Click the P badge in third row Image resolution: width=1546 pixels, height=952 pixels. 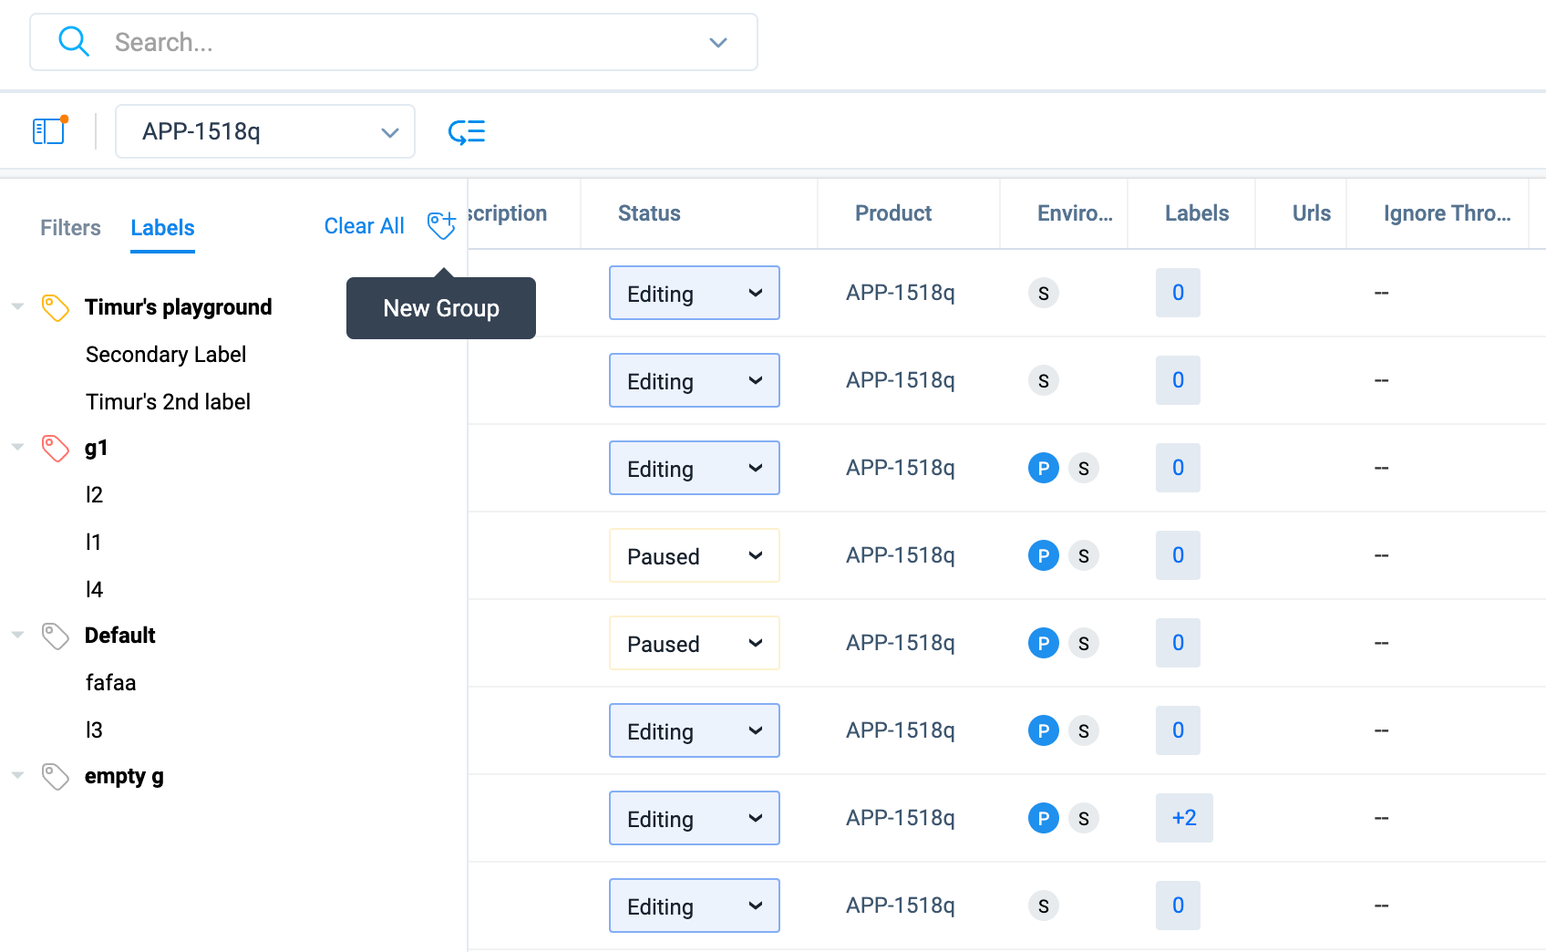[x=1044, y=468]
